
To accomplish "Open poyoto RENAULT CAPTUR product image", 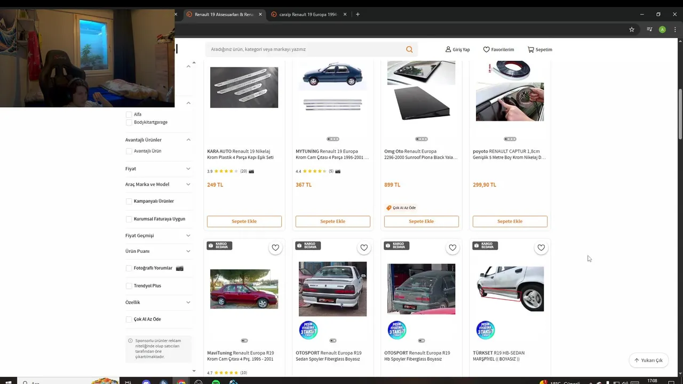I will (510, 91).
